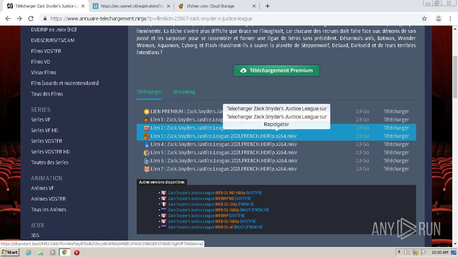The image size is (458, 257).
Task: Open Tous des Films sidebar link
Action: (47, 94)
